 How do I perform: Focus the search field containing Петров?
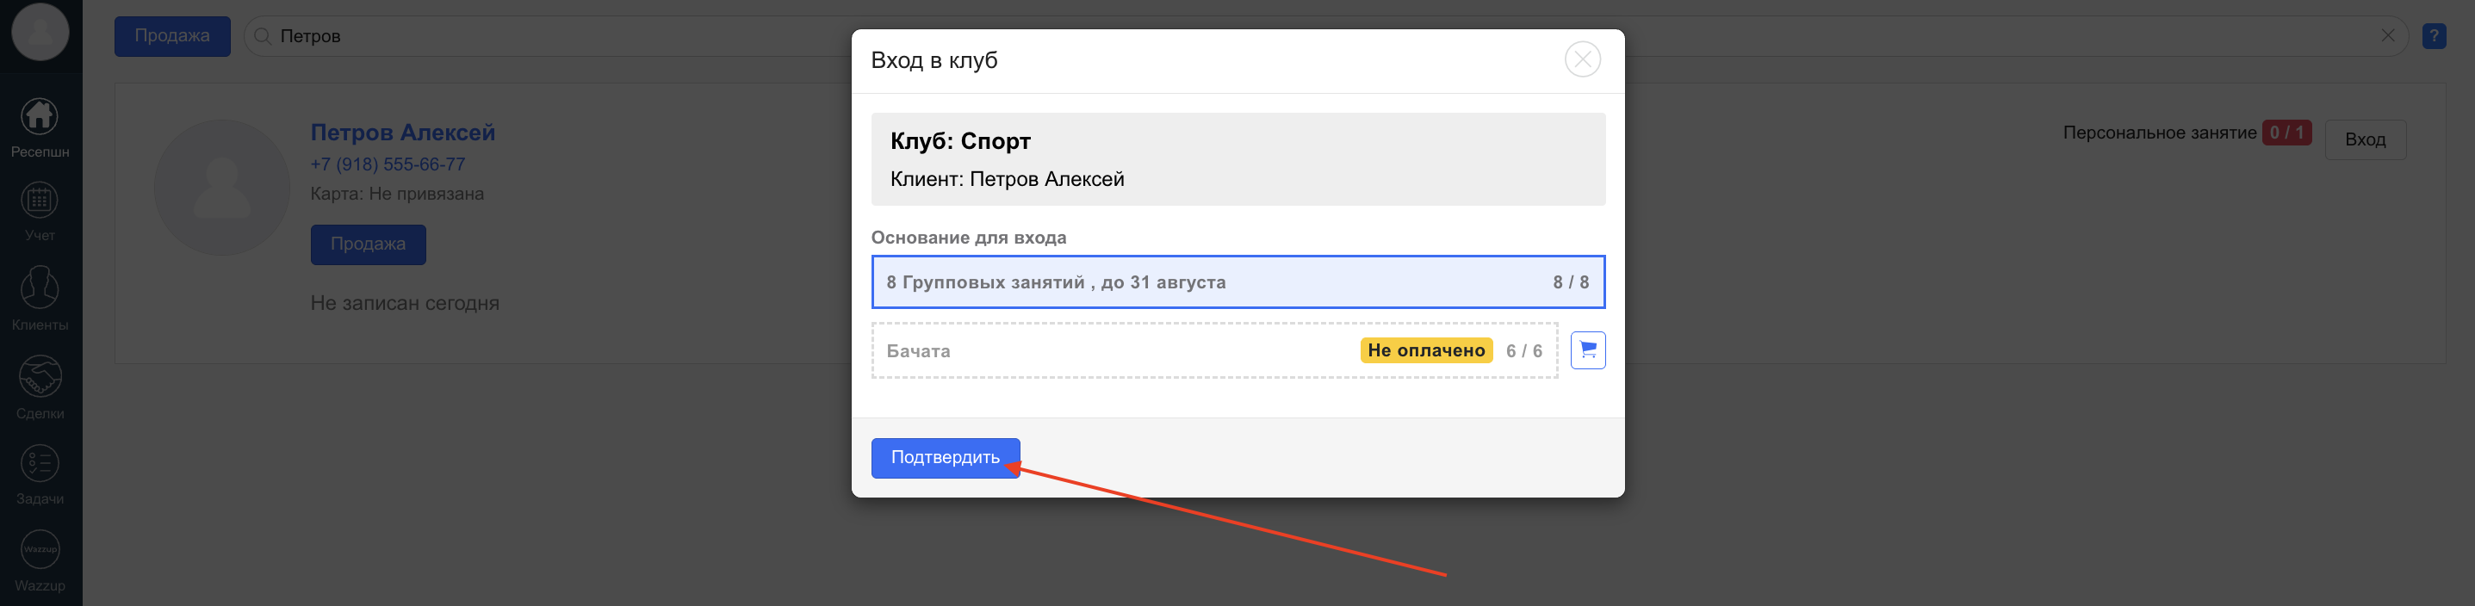1326,36
